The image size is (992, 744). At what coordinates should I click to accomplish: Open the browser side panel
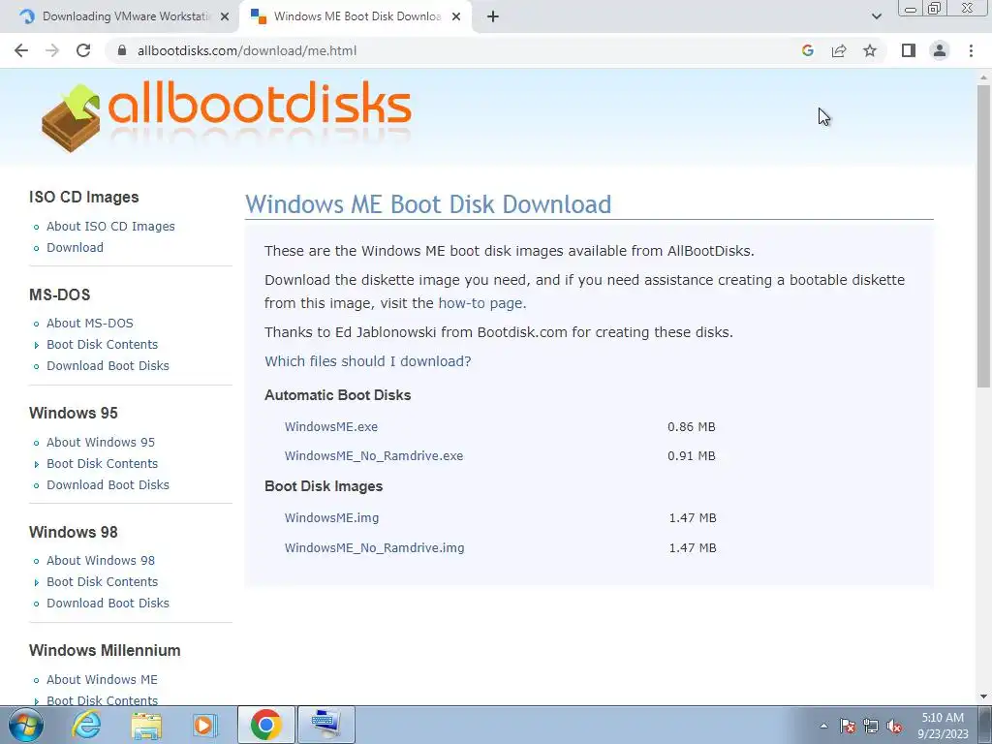pos(909,50)
